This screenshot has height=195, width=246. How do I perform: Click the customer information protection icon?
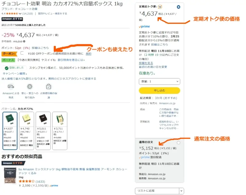tap(49, 87)
